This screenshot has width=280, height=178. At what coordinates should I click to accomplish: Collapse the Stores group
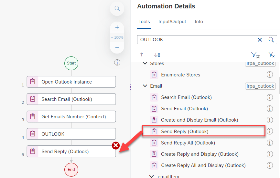(145, 64)
